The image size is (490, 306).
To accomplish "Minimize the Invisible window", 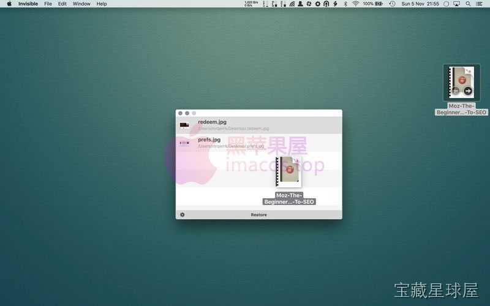I will tap(187, 113).
